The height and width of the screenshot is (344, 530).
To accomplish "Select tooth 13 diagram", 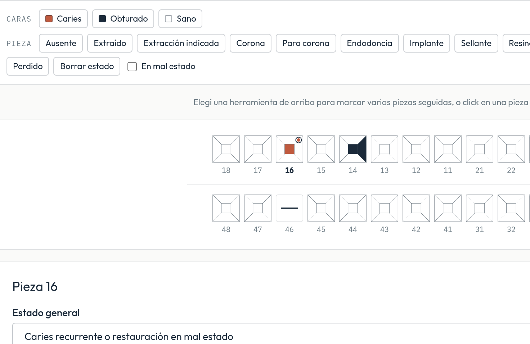I will pyautogui.click(x=385, y=149).
